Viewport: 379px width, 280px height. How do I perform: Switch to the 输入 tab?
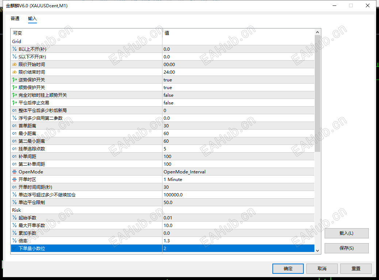[x=32, y=19]
